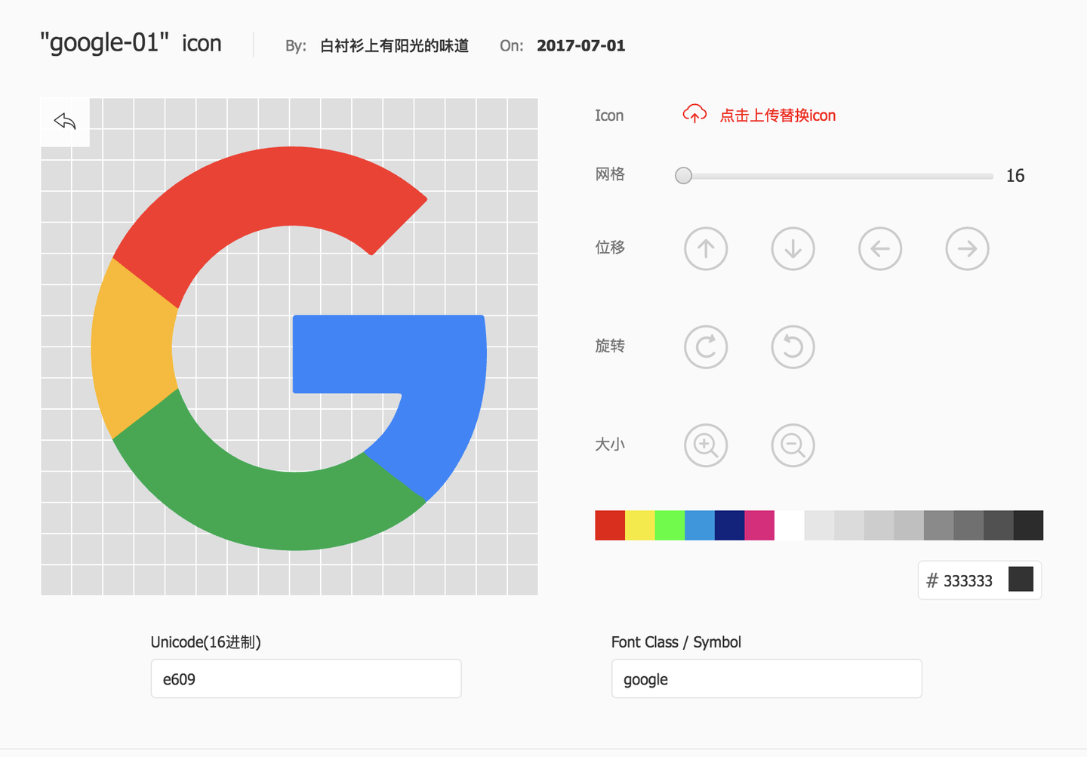Click the cloud upload icon
Screen dimensions: 1087x757
point(694,115)
